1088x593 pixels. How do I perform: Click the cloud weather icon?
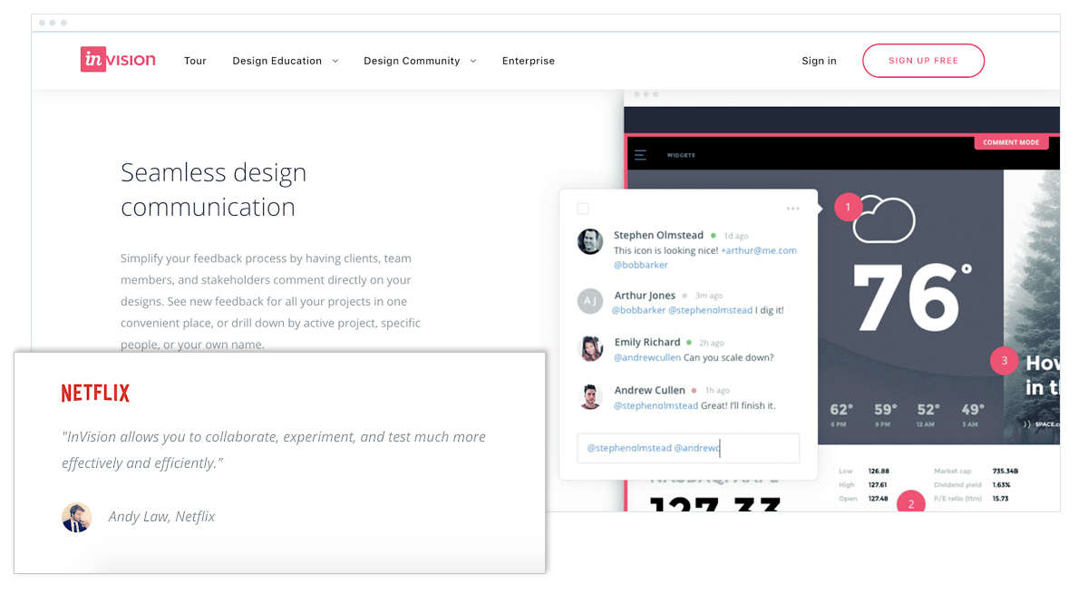point(884,220)
